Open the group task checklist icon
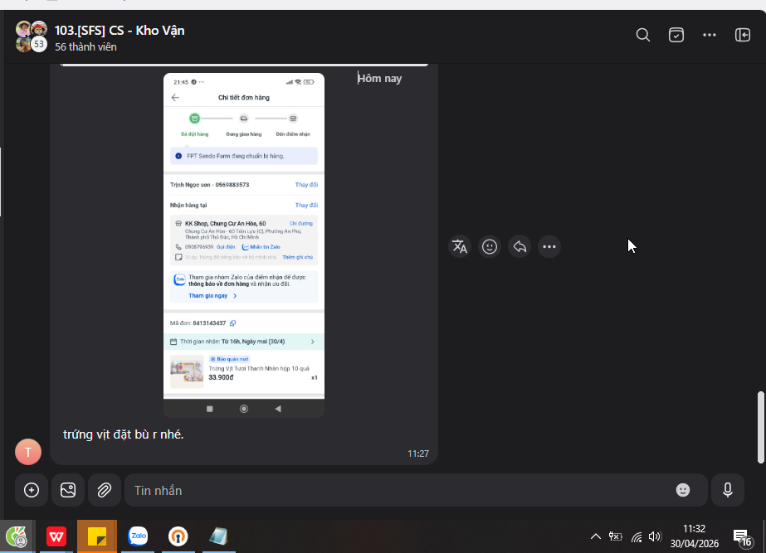 tap(676, 35)
